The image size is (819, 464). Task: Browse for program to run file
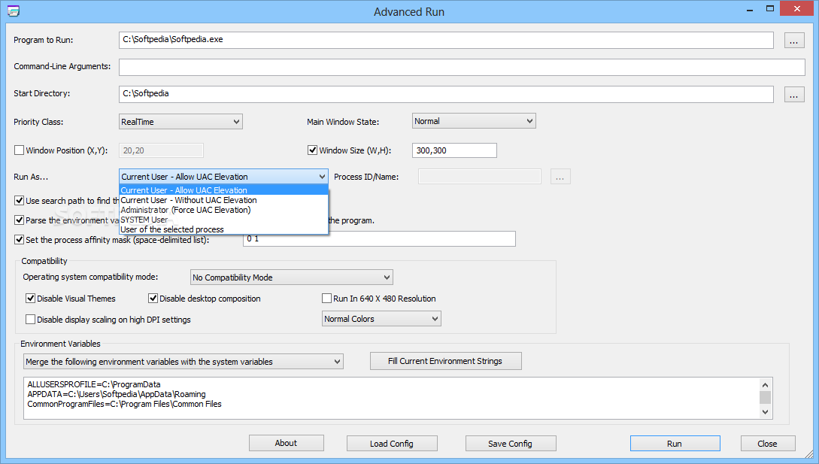pos(793,41)
